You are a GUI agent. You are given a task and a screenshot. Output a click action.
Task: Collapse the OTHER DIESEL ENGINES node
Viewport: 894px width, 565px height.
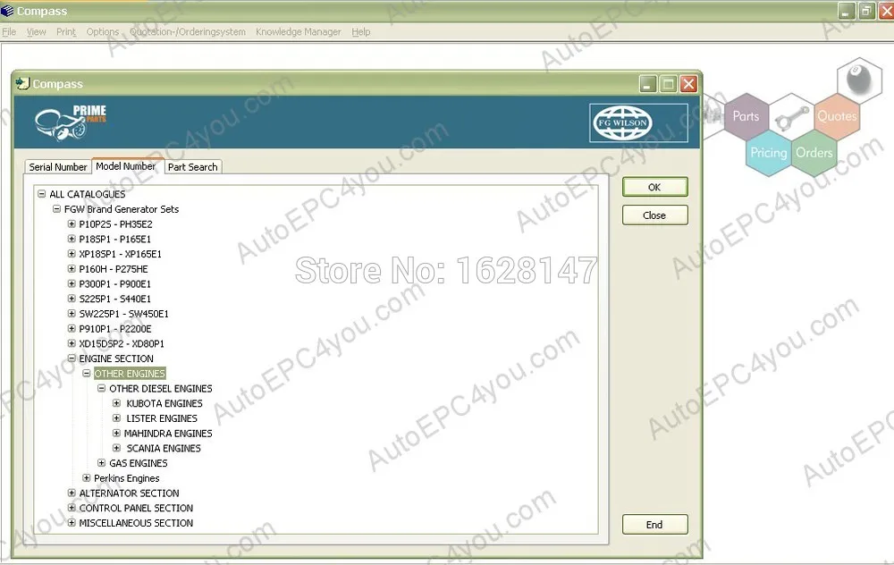point(101,388)
